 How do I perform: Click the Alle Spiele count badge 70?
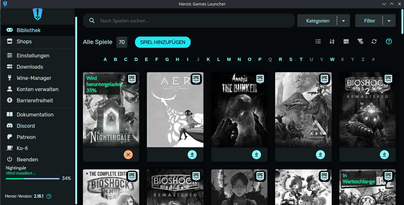pyautogui.click(x=121, y=42)
